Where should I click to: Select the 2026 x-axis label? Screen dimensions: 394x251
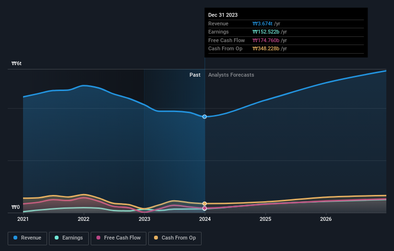pos(326,219)
